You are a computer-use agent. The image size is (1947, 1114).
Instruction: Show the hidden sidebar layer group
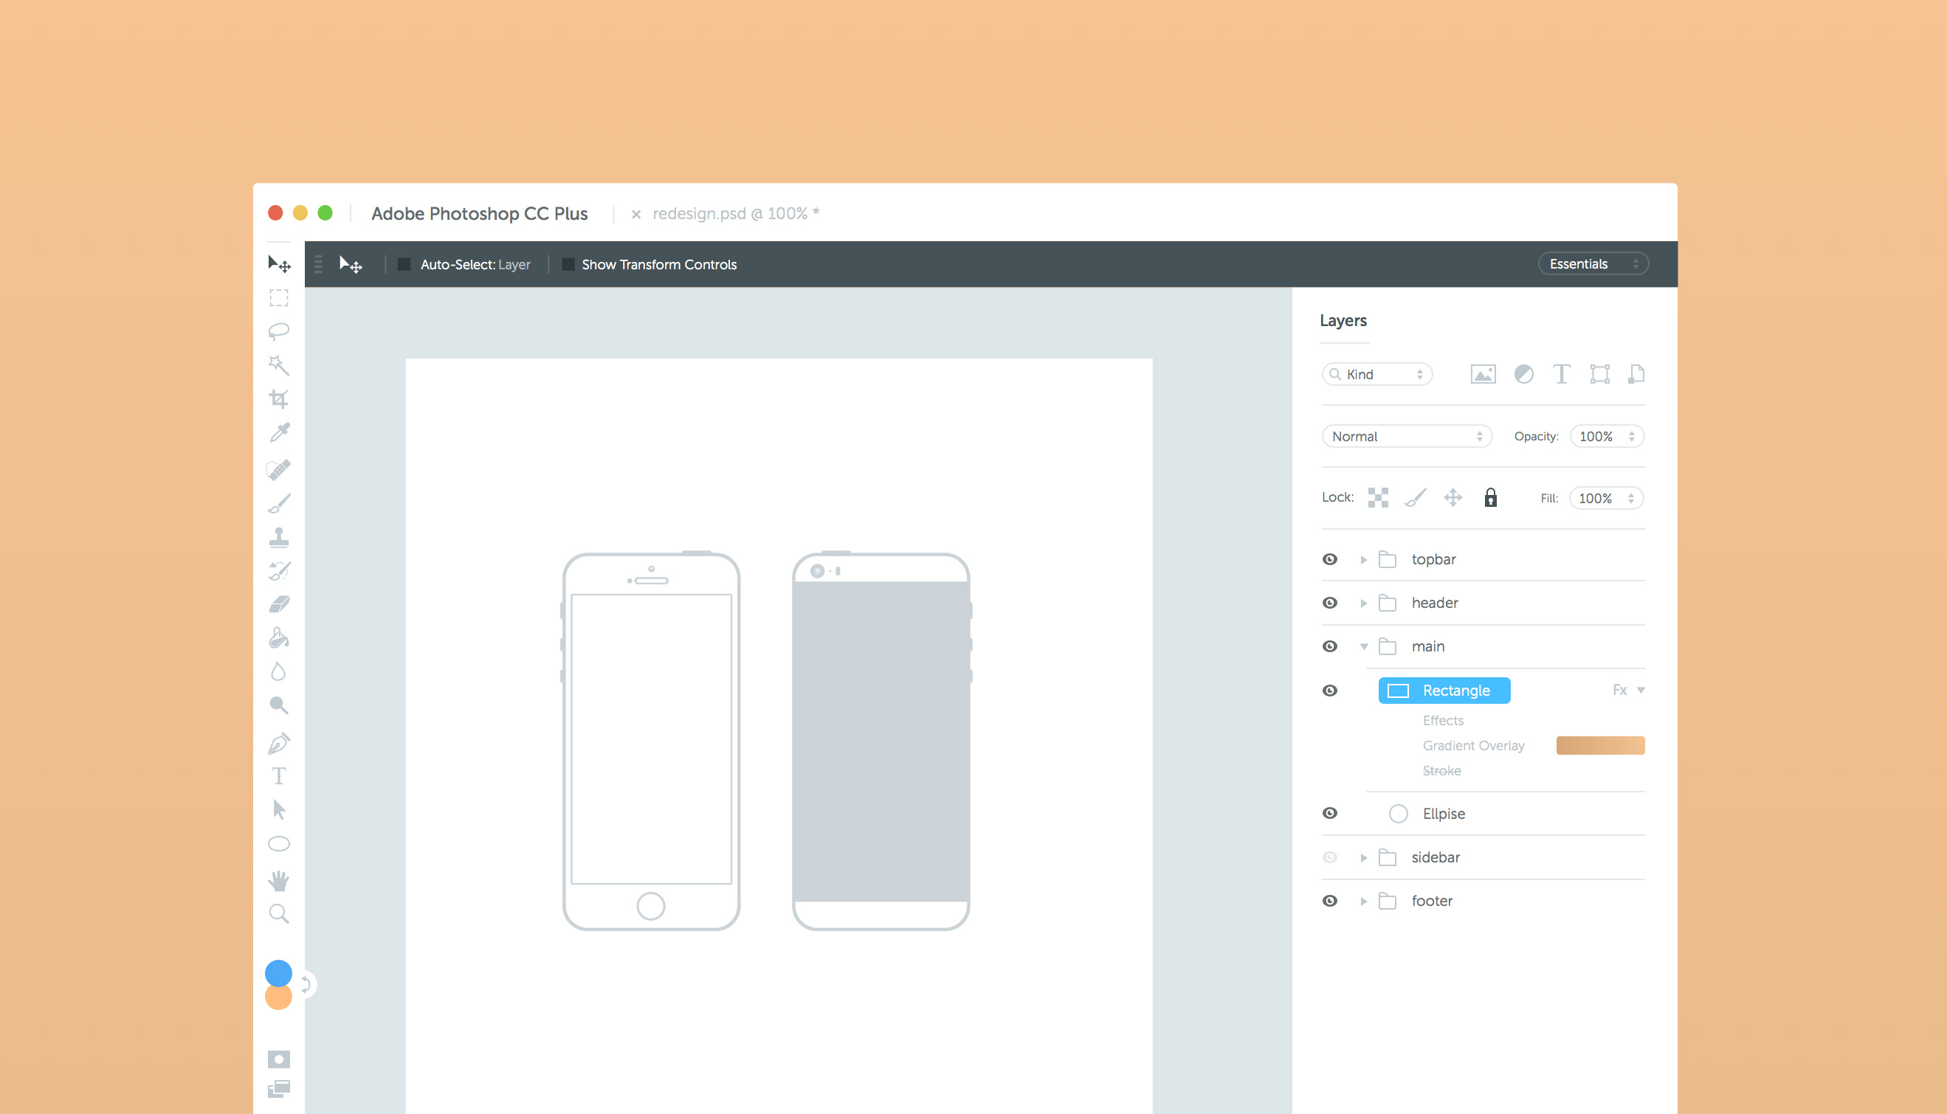(1330, 858)
